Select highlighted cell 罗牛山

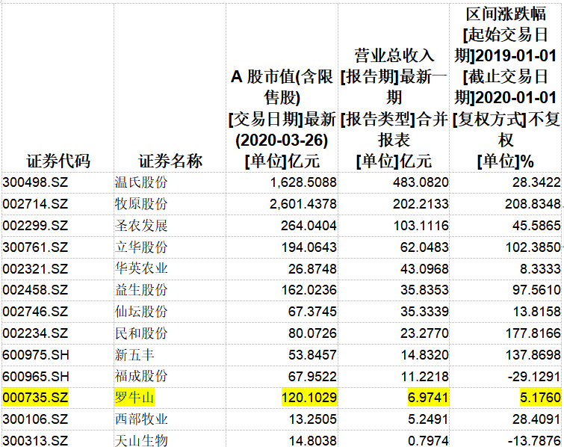(x=170, y=398)
